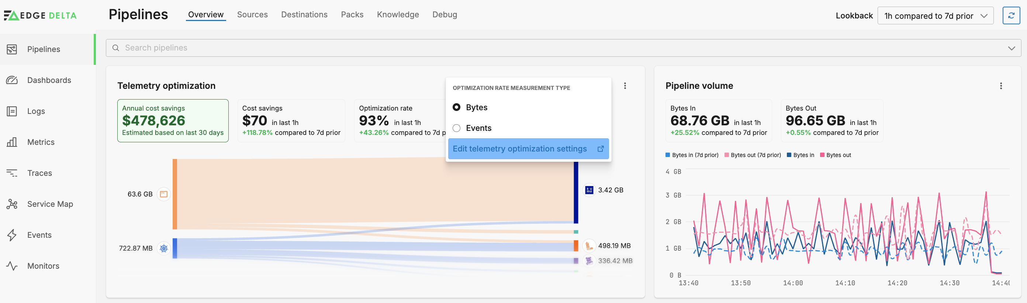Click the dark blue 3.42 GB destination bar
This screenshot has width=1027, height=303.
[x=576, y=193]
